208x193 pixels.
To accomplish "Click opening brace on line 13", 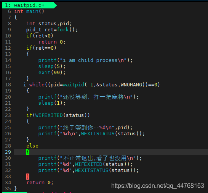I will pyautogui.click(x=28, y=54).
